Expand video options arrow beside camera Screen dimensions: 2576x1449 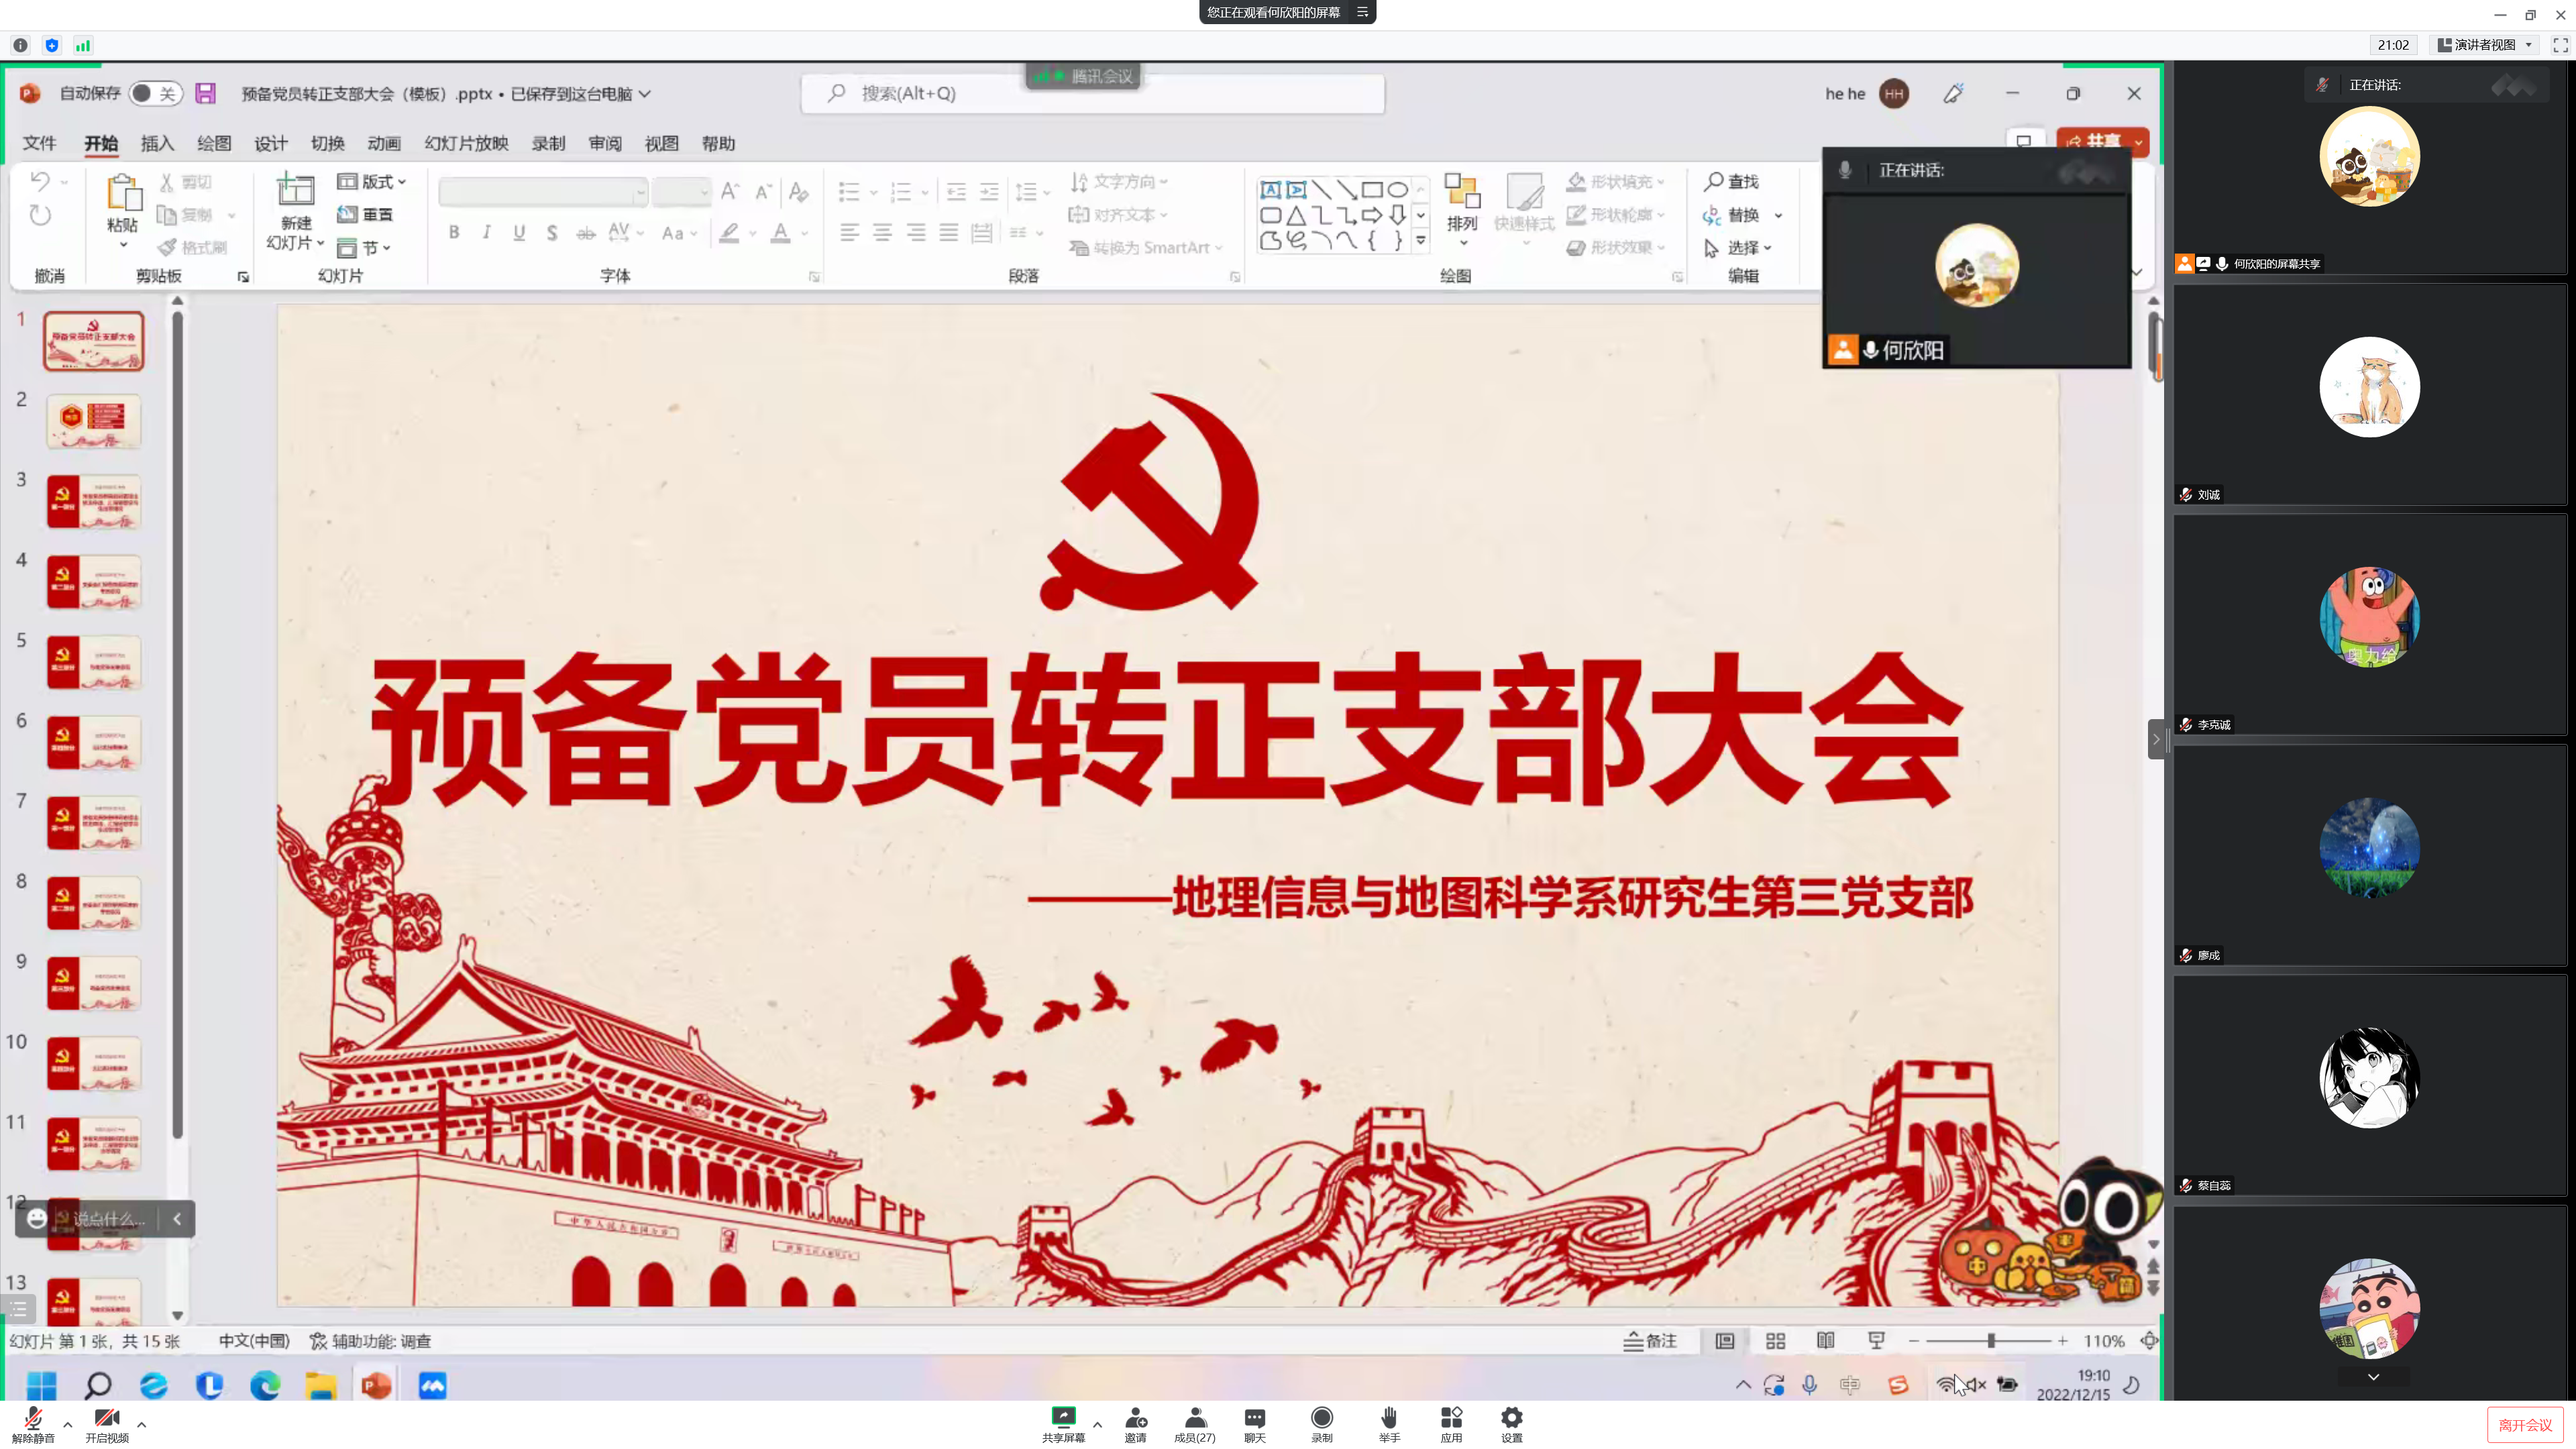point(142,1425)
